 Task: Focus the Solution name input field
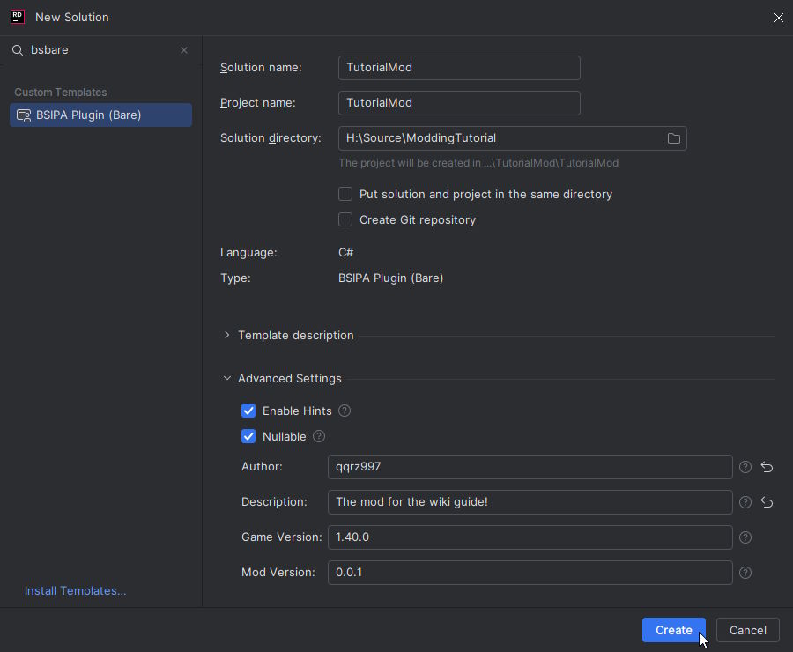point(459,68)
